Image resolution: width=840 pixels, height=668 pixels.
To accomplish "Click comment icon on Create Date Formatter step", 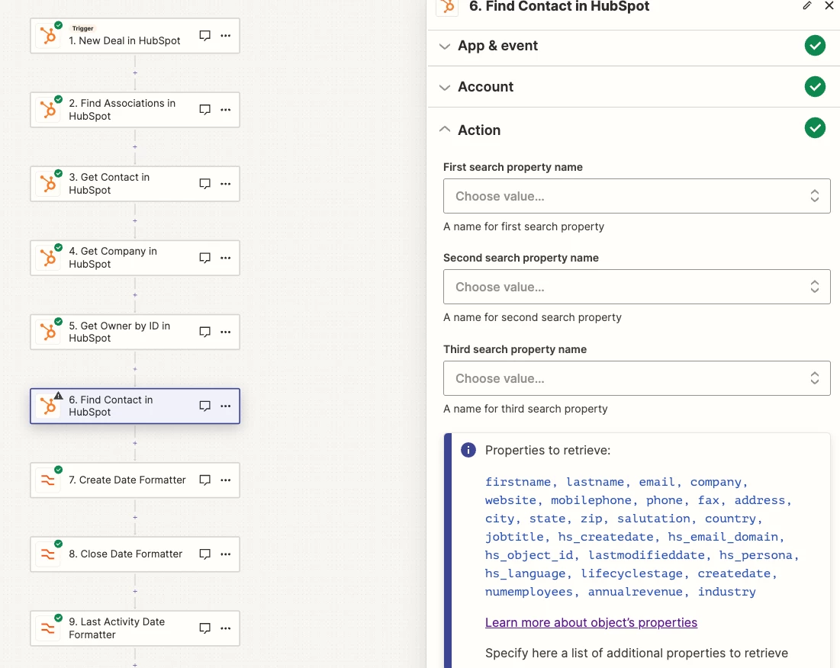I will tap(204, 480).
